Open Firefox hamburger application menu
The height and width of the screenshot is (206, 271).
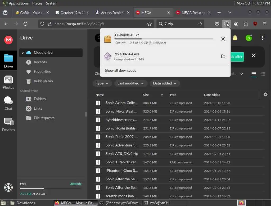pyautogui.click(x=264, y=24)
